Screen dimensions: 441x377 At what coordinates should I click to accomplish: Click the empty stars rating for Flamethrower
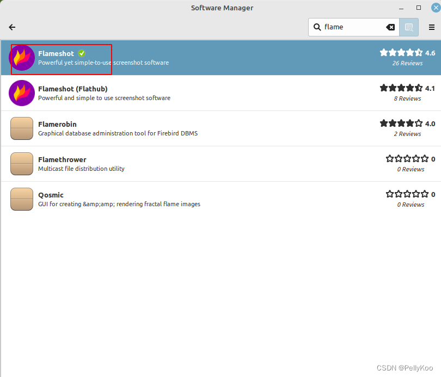pyautogui.click(x=407, y=159)
